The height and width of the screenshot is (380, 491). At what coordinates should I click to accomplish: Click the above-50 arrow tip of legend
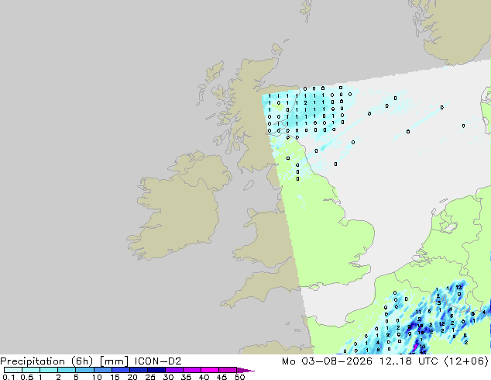(245, 370)
